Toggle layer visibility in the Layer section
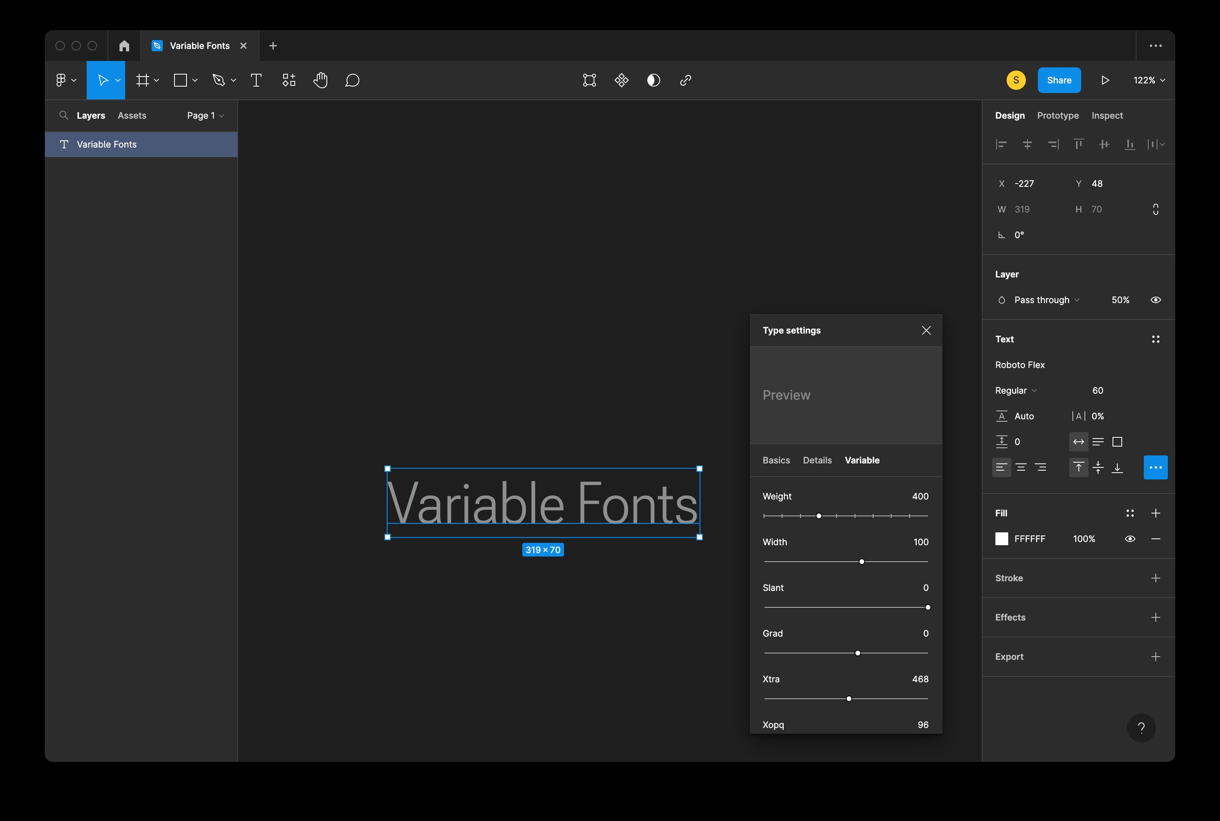Image resolution: width=1220 pixels, height=821 pixels. tap(1155, 299)
